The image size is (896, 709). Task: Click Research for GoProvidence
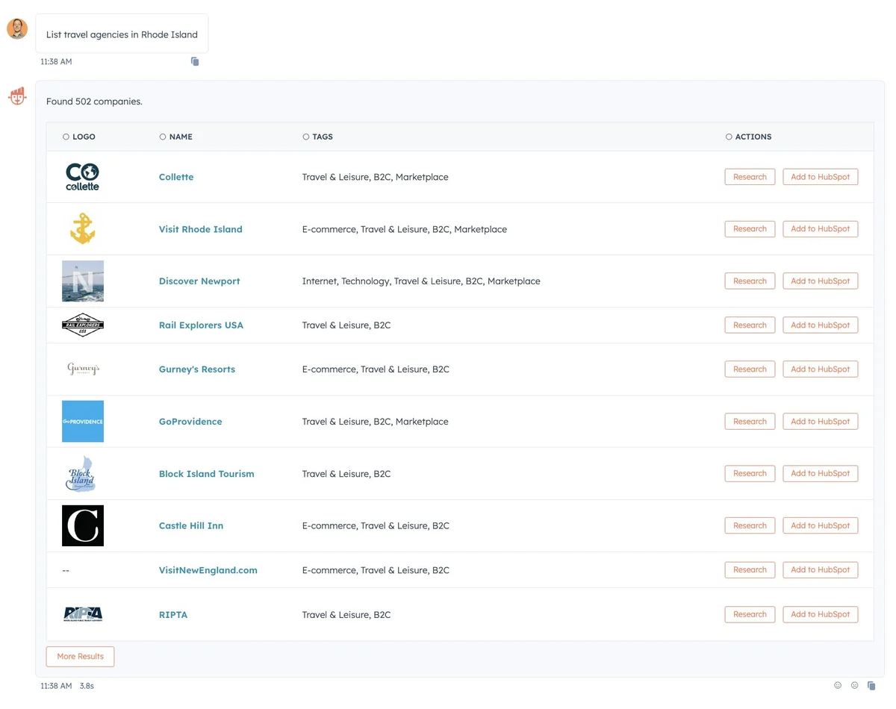(x=750, y=422)
